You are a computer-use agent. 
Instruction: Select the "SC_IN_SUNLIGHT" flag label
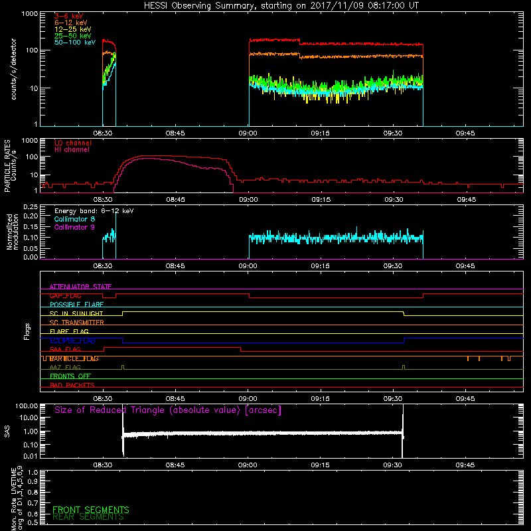pos(76,313)
